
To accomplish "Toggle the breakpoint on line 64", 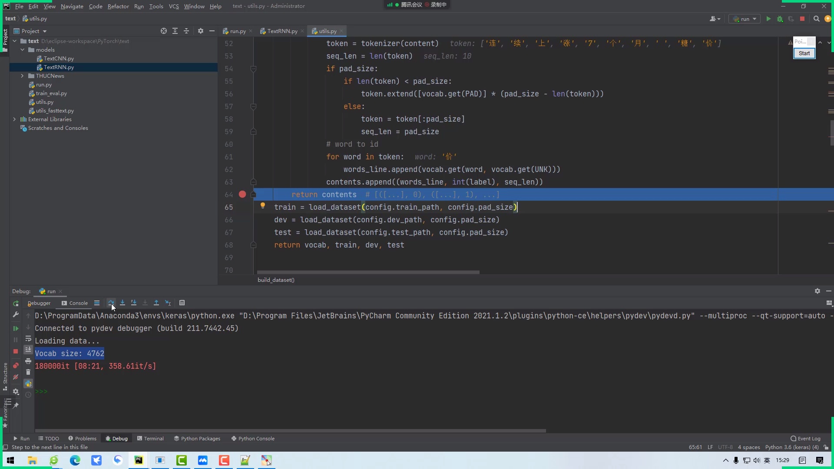I will pos(242,195).
